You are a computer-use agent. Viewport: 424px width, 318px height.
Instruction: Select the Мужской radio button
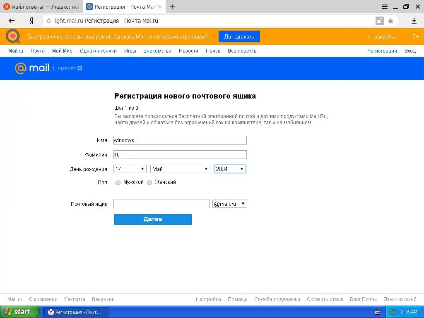coord(118,183)
